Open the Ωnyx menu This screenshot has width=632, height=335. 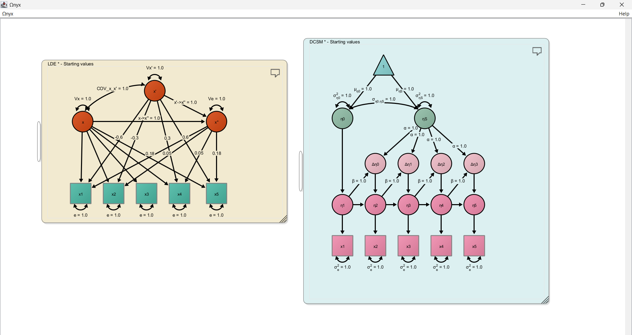coord(8,14)
